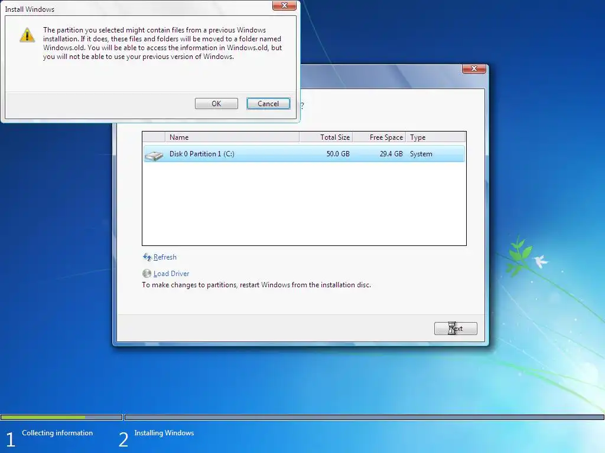This screenshot has height=453, width=605.
Task: Click the Collecting information step label
Action: (57, 432)
